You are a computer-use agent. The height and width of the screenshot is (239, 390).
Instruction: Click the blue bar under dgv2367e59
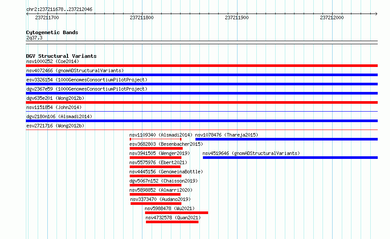[x=202, y=93]
